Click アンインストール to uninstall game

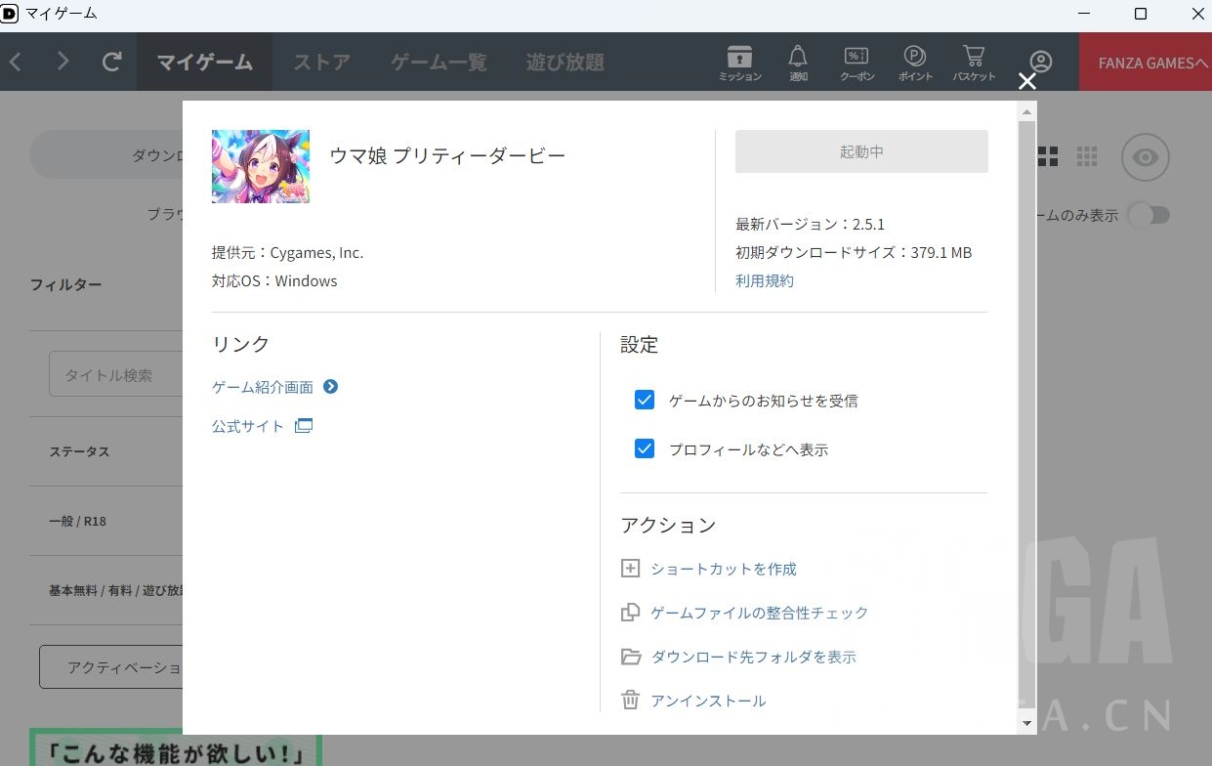pos(707,701)
